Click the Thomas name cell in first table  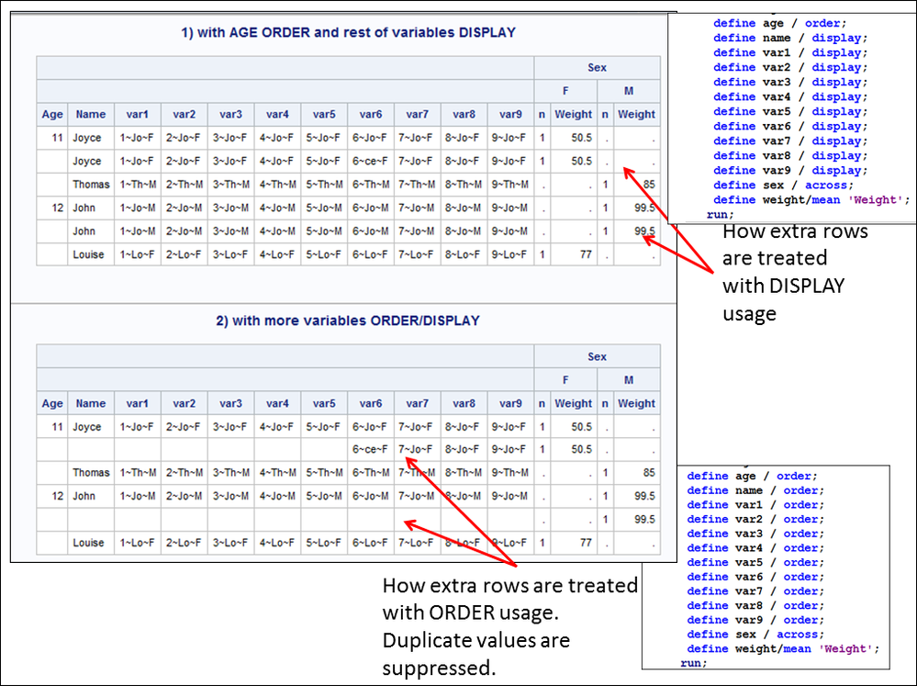[91, 185]
